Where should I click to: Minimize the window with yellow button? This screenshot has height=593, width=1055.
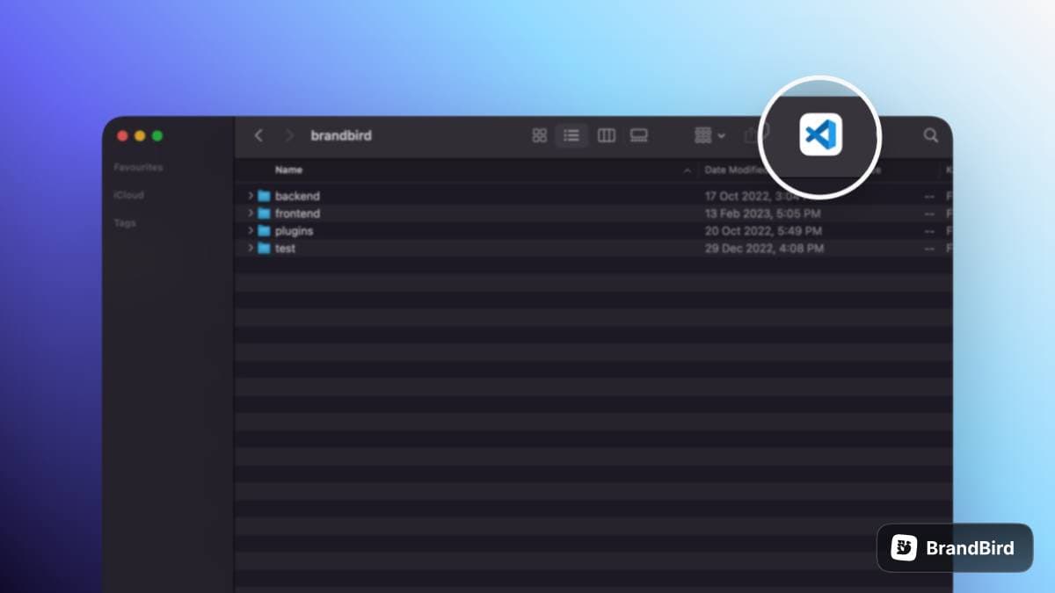click(x=140, y=135)
